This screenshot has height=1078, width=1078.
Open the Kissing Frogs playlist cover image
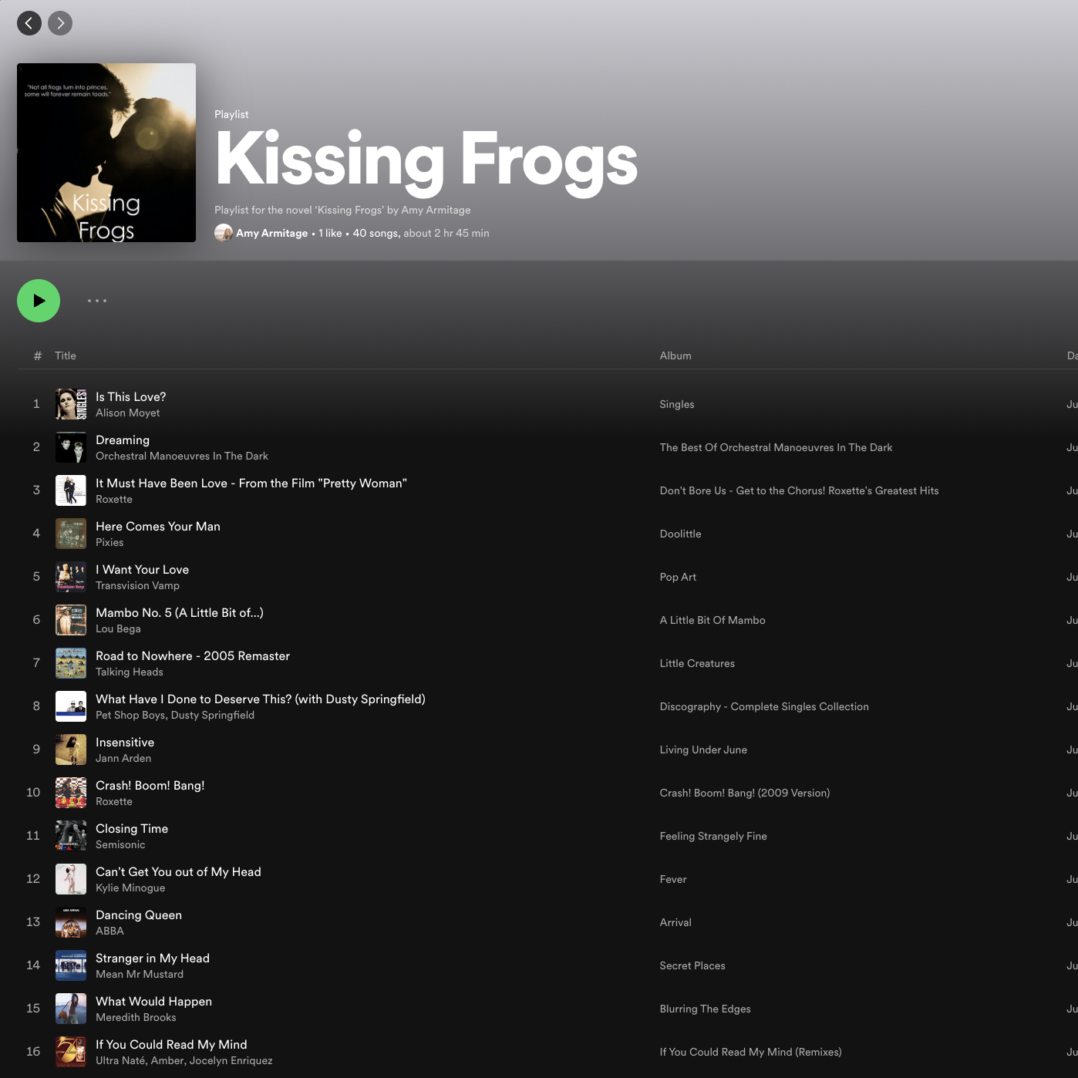click(x=106, y=153)
